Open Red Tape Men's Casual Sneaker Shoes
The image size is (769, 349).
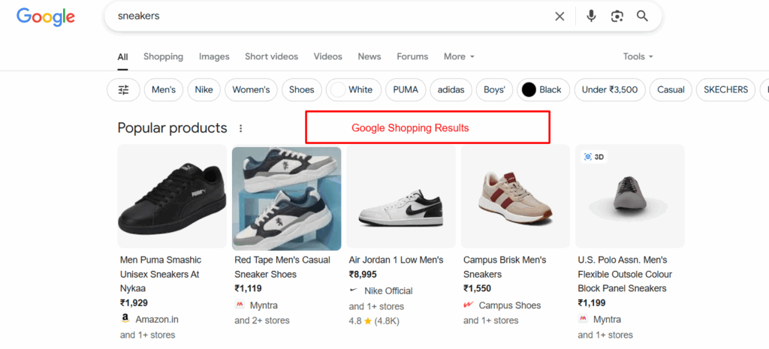pos(282,267)
